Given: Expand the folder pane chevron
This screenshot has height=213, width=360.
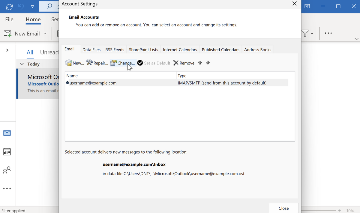Looking at the screenshot, I should (7, 50).
